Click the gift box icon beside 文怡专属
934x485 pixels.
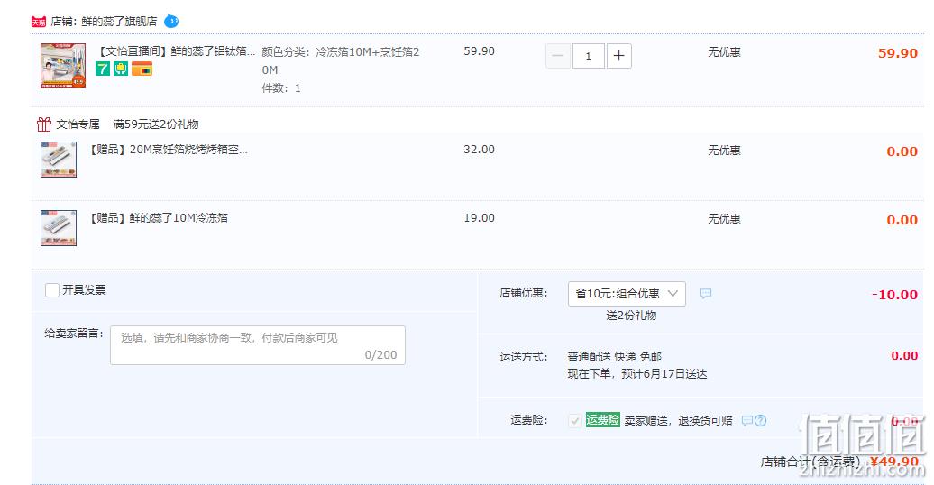click(43, 124)
